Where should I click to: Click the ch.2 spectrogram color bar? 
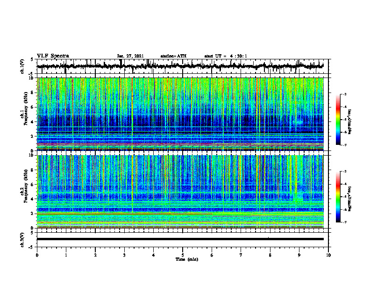(x=338, y=197)
